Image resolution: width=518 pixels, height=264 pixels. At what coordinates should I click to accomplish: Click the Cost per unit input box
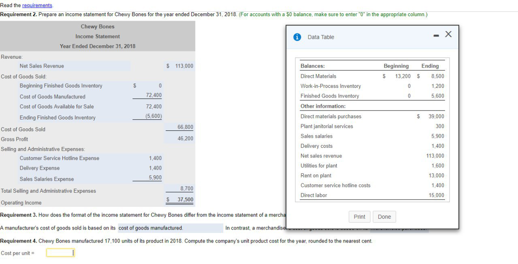(x=60, y=252)
